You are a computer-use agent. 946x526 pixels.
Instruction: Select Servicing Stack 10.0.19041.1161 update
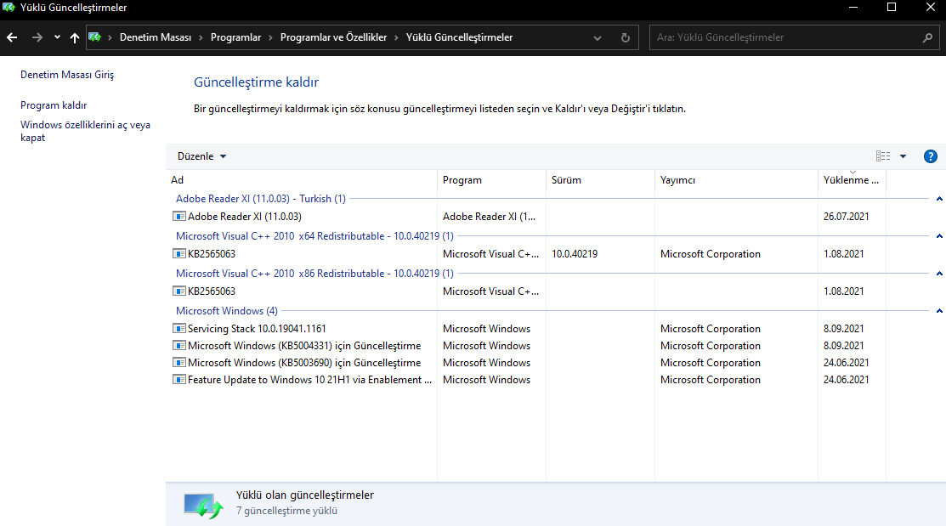click(x=257, y=329)
